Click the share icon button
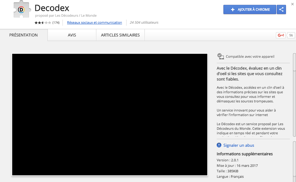 pos(281,9)
